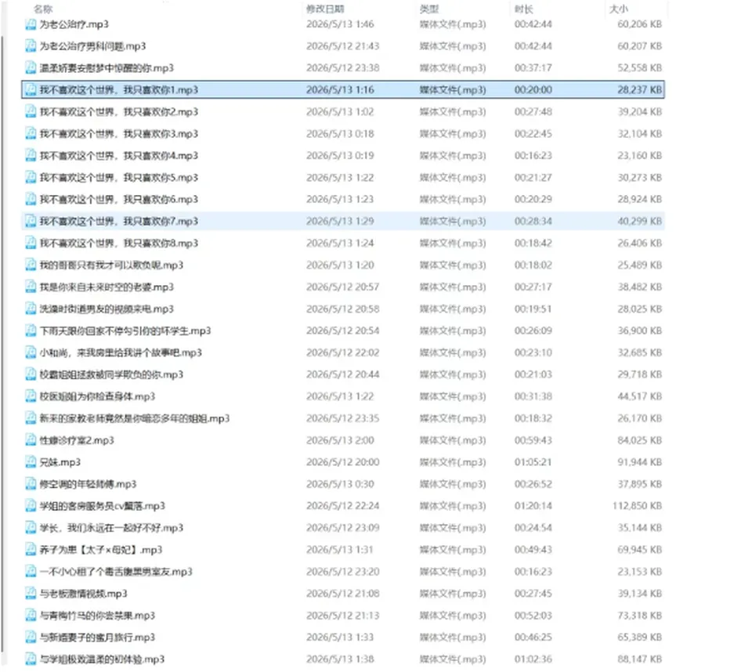Click the file icon beside 为老公治疗.mp3

31,24
